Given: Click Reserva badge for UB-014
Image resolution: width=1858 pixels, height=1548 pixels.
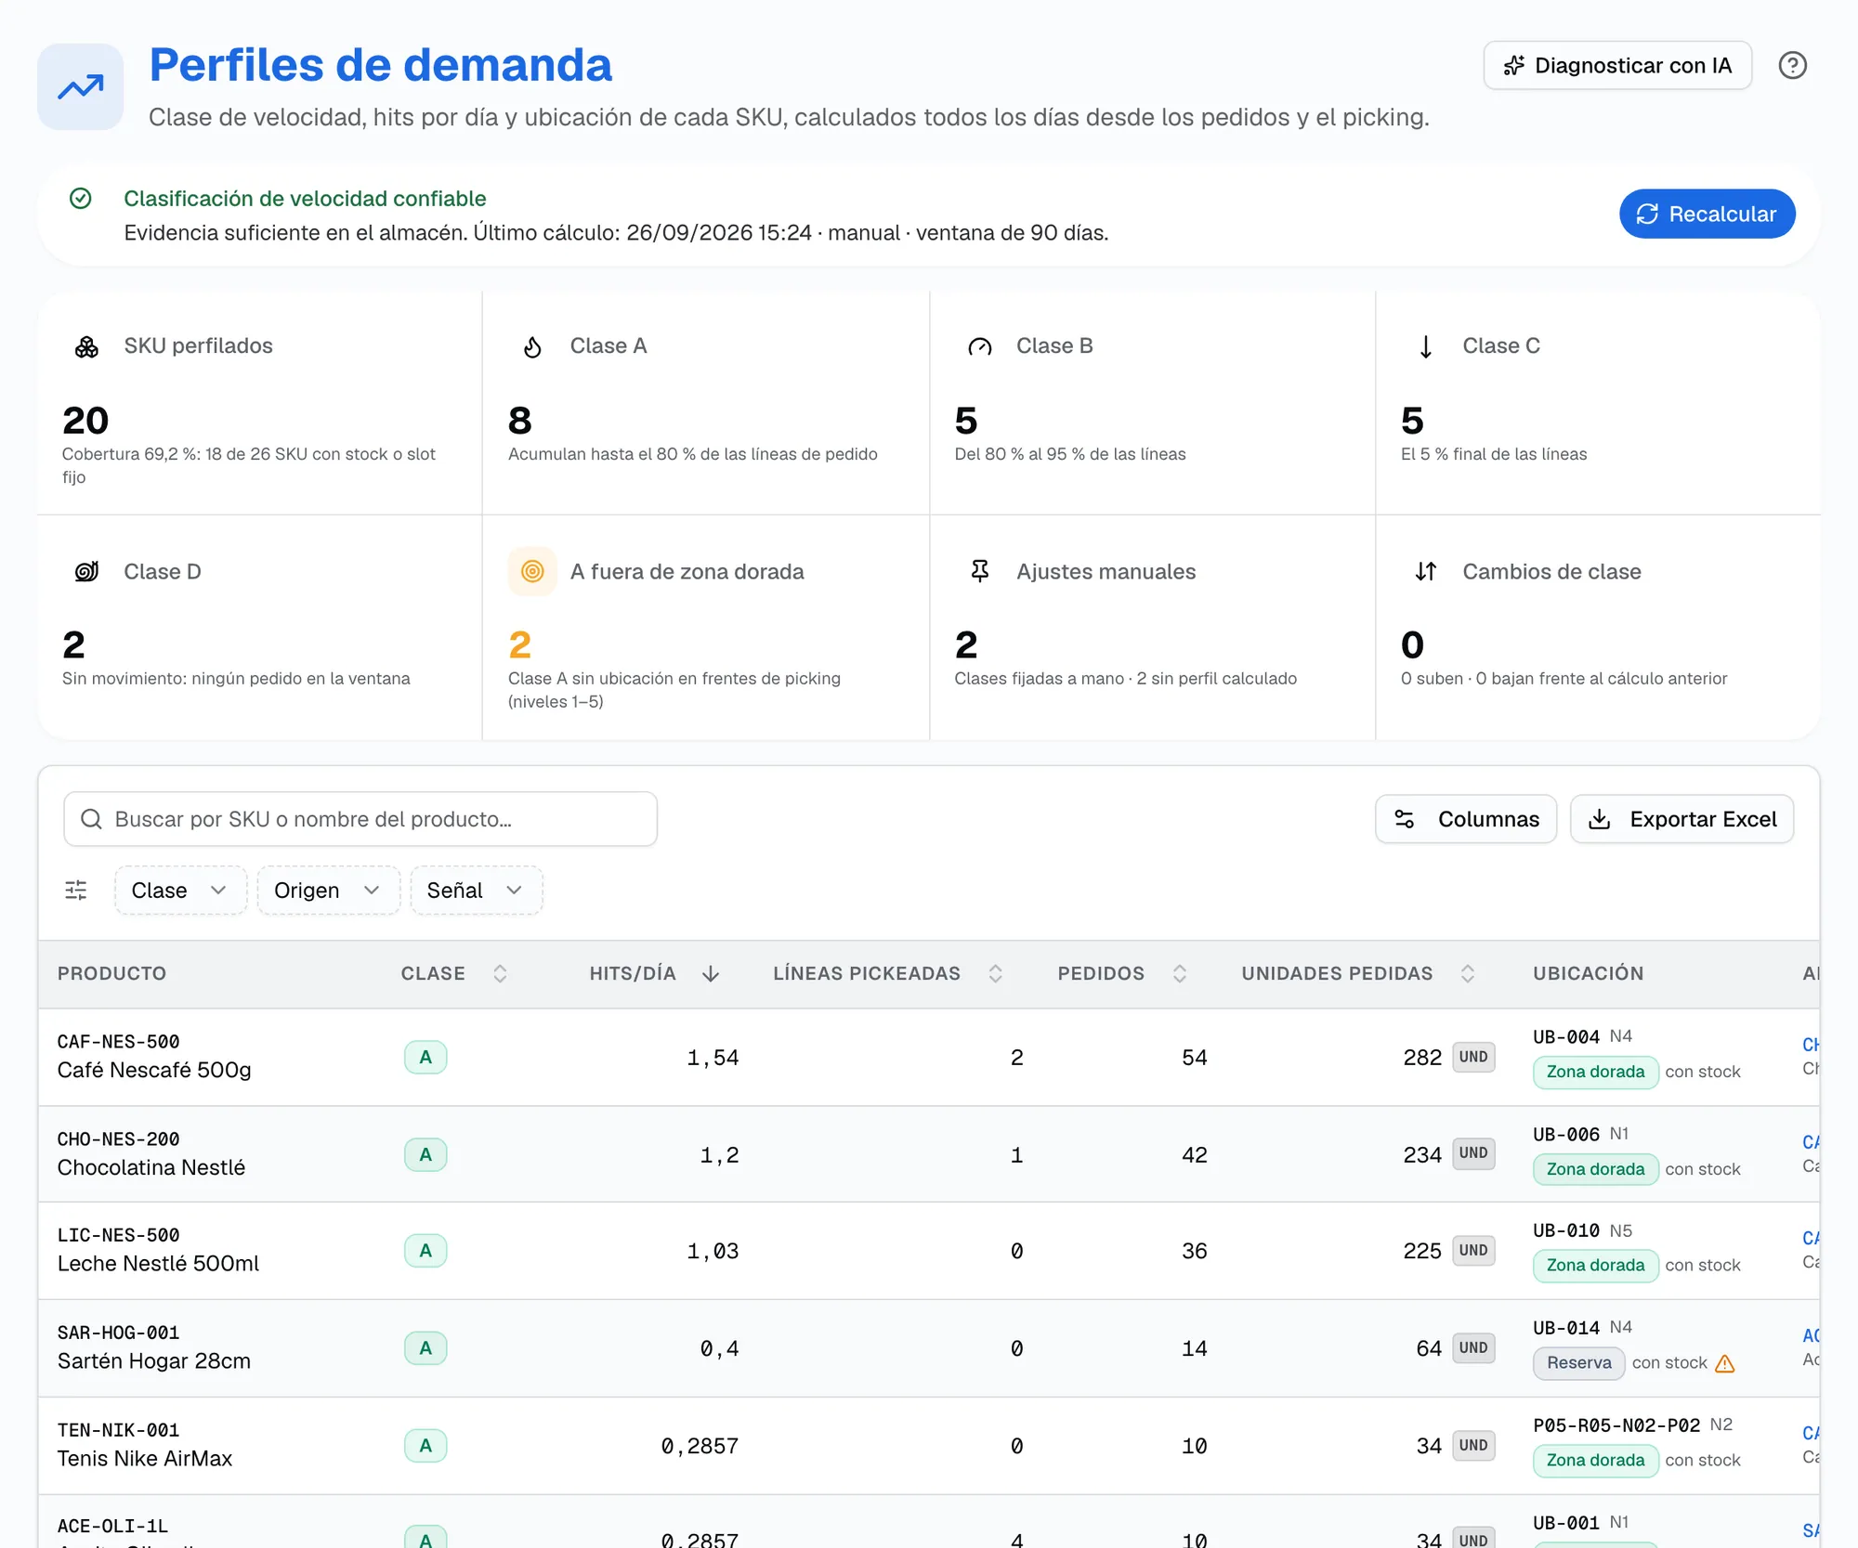Looking at the screenshot, I should click(x=1578, y=1363).
